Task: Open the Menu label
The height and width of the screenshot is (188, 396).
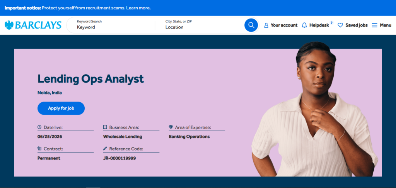Action: click(386, 25)
